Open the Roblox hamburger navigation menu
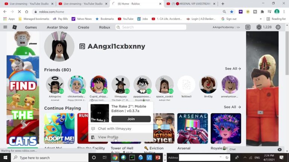 (x=5, y=27)
